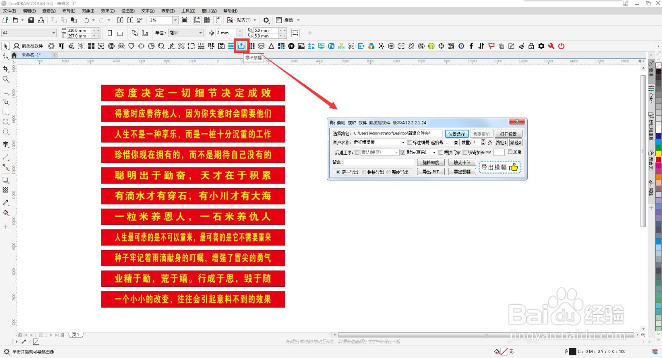Click the export banner (导出条幅) plugin icon
This screenshot has height=358, width=662.
pos(241,46)
